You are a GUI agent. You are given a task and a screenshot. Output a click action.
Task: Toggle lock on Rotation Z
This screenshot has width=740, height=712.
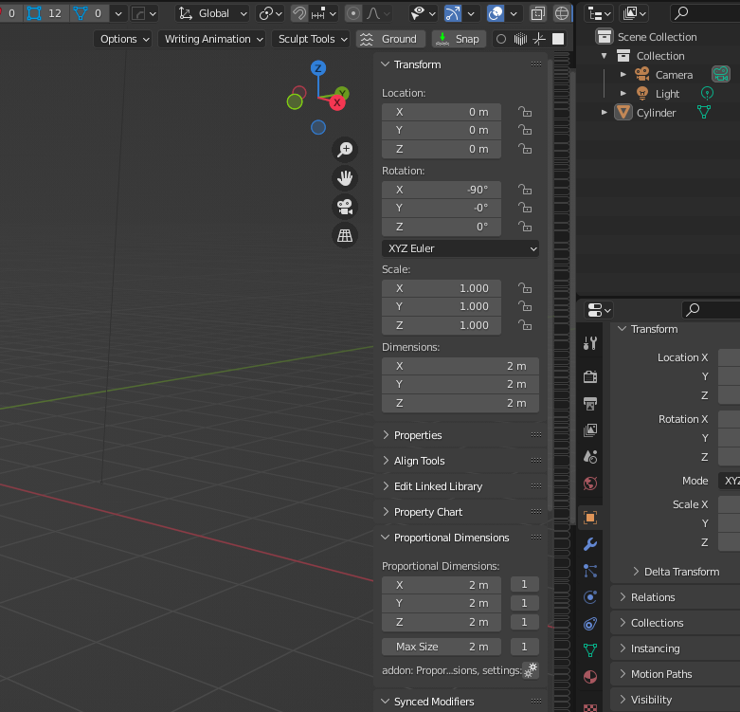click(525, 228)
